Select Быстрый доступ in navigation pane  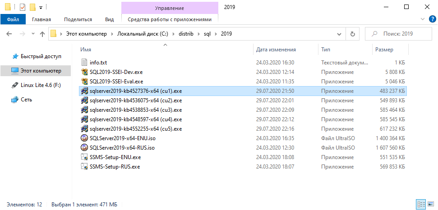pos(41,56)
